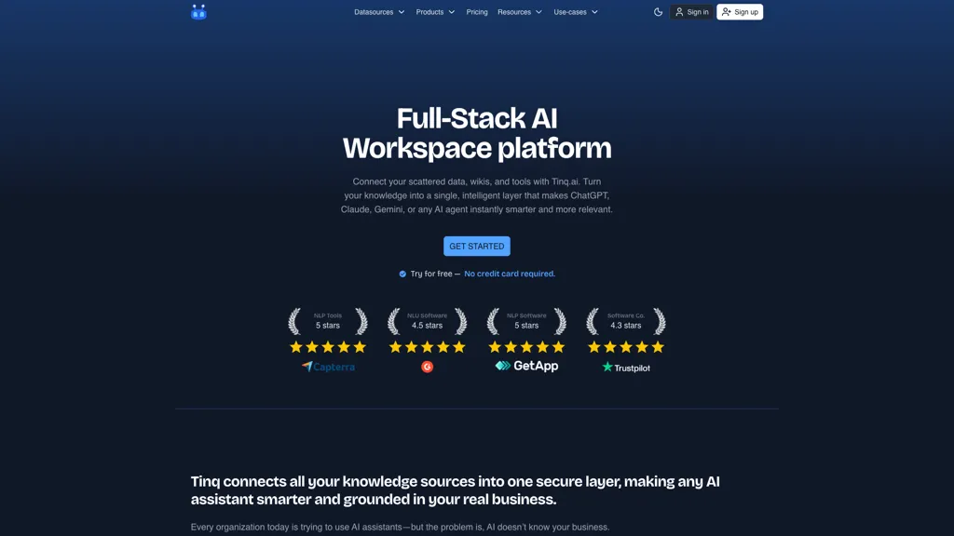Click the star rating above Capterra
Screen dimensions: 954x536
pos(328,347)
